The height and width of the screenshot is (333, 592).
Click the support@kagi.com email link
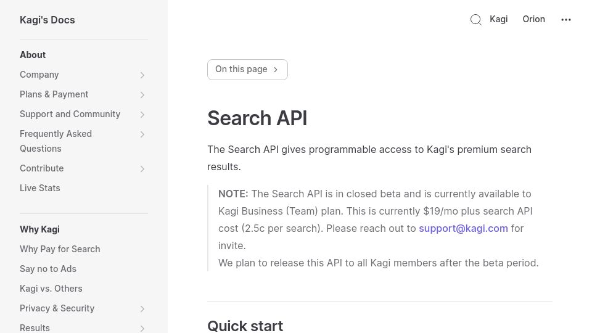pyautogui.click(x=463, y=228)
